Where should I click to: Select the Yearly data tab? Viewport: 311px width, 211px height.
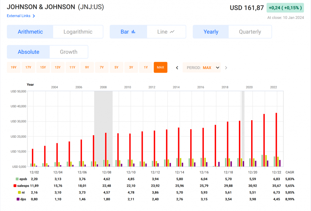coord(211,32)
